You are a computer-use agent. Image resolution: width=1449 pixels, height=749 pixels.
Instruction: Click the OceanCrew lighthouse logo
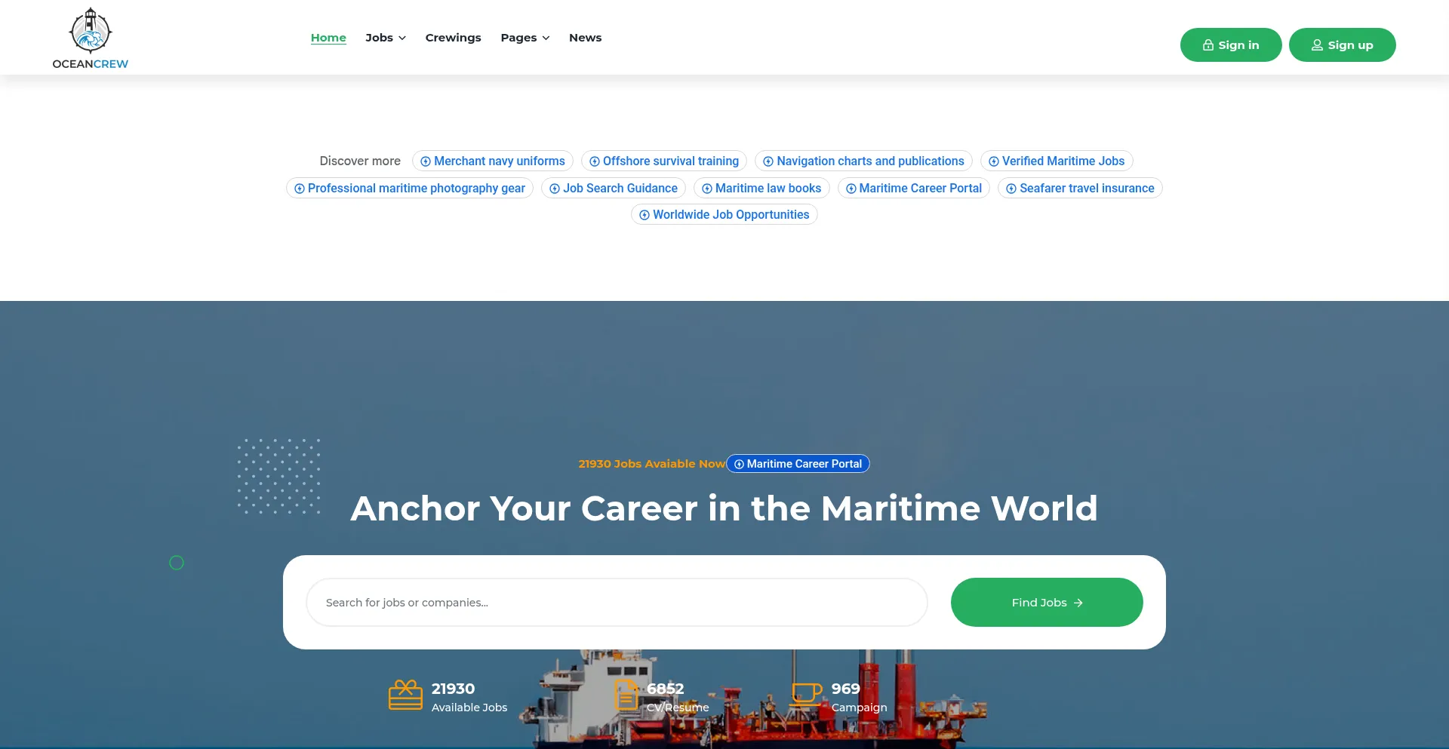coord(90,32)
